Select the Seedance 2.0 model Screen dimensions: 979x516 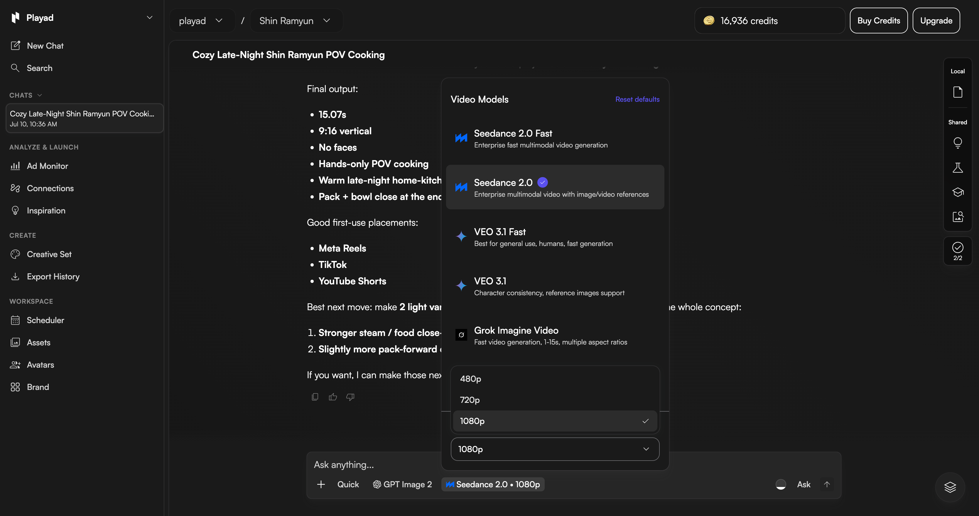[555, 187]
